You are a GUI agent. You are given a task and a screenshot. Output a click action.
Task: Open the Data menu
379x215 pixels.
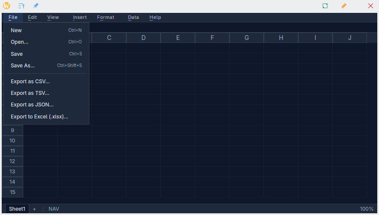coord(133,18)
